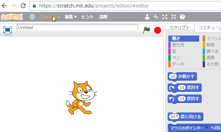Click the red stop sign
The height and width of the screenshot is (132, 221).
[x=157, y=30]
